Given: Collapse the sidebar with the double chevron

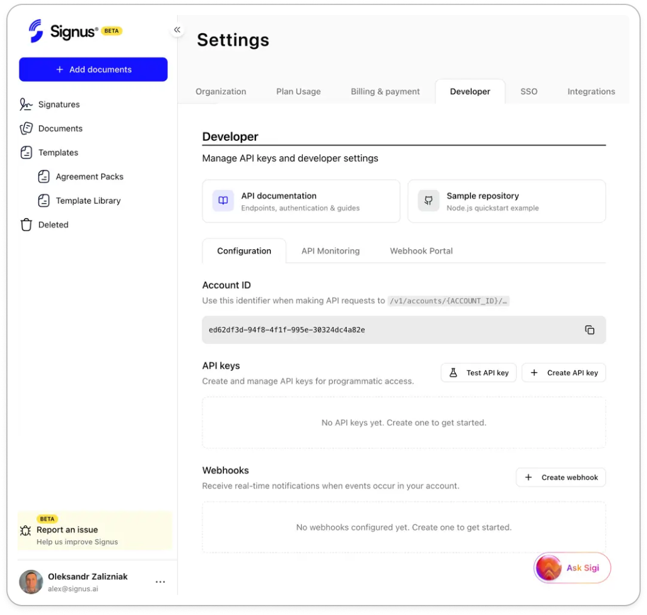Looking at the screenshot, I should point(177,29).
